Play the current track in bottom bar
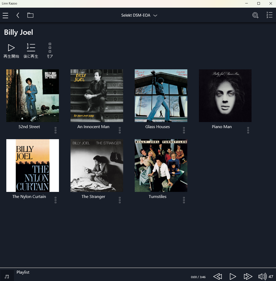 pyautogui.click(x=233, y=277)
